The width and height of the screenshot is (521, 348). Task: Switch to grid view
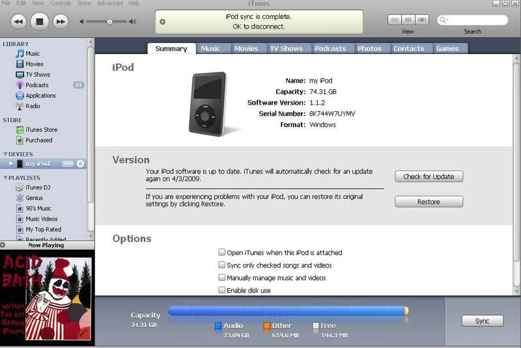408,20
